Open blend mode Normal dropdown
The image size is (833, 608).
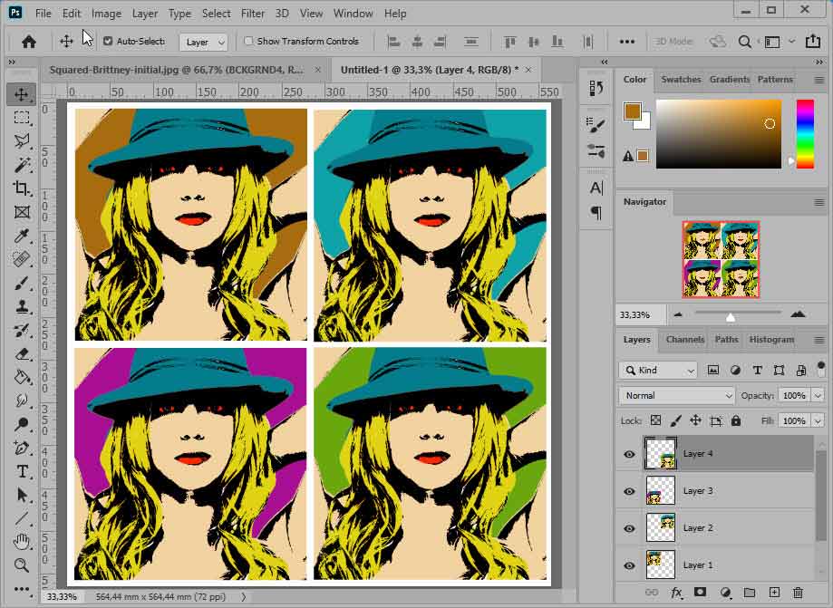pos(676,396)
